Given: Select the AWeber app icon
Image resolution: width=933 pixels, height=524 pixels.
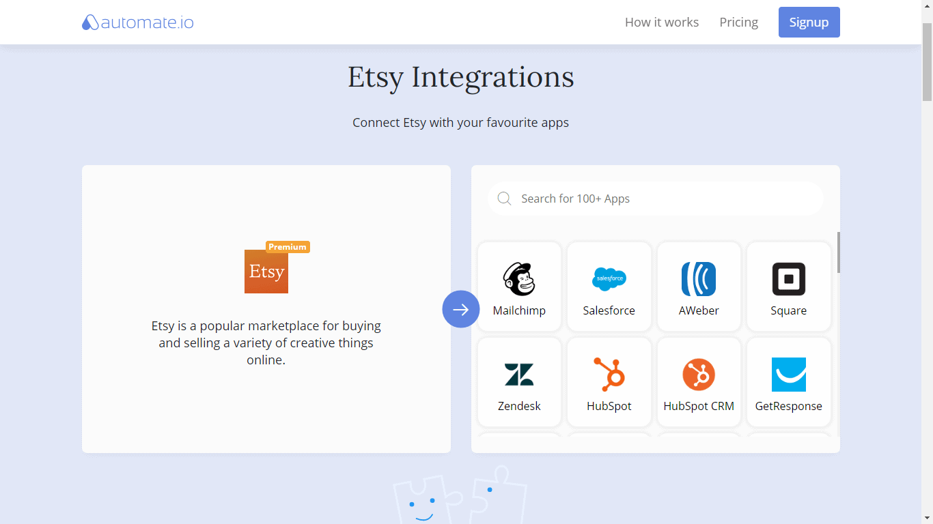Looking at the screenshot, I should (x=699, y=279).
